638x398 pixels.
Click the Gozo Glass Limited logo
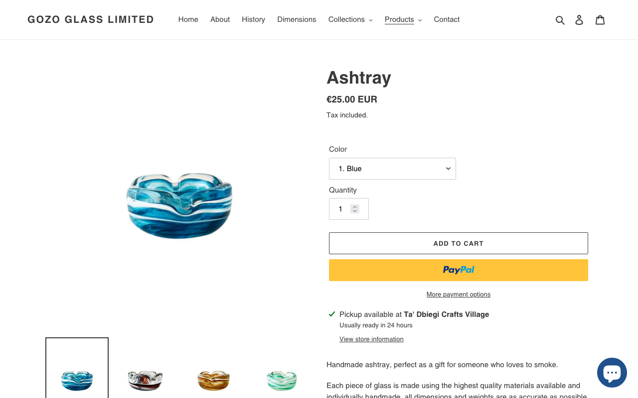pos(91,19)
